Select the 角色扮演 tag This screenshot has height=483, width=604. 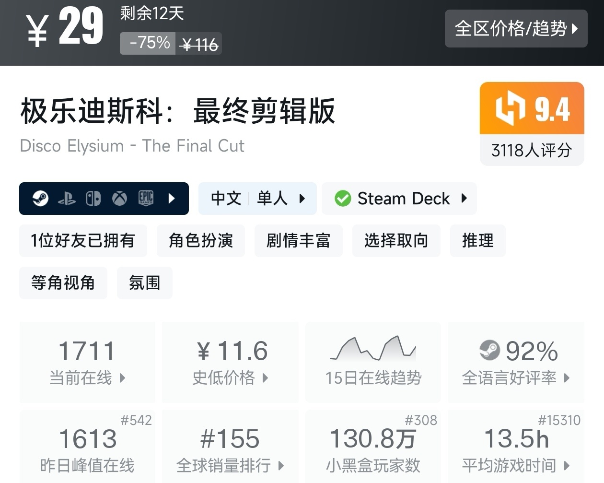200,241
